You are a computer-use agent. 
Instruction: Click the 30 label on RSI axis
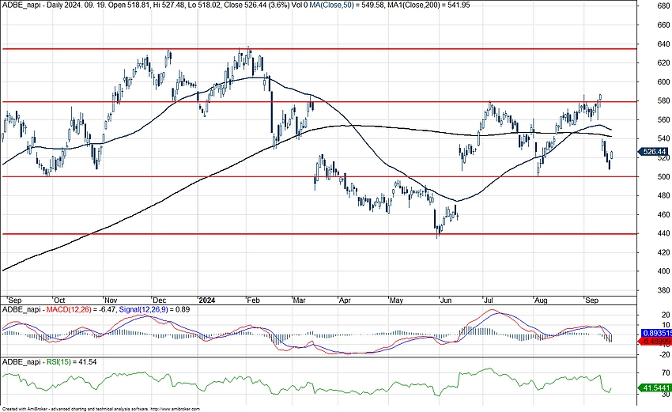click(x=665, y=394)
